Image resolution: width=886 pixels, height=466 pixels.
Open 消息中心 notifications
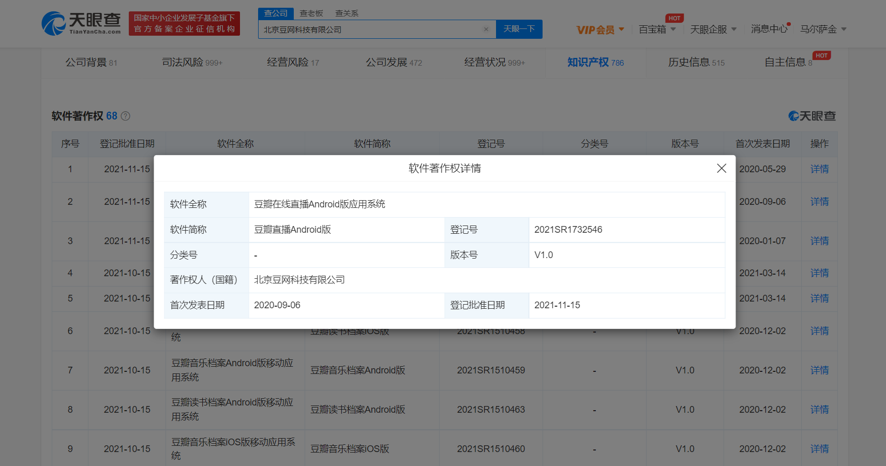coord(769,29)
